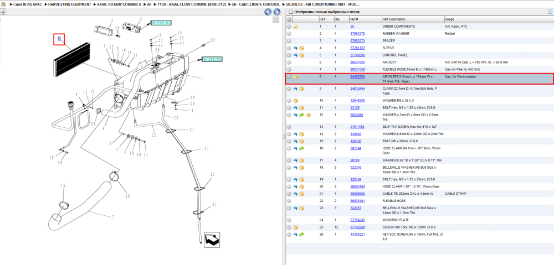This screenshot has height=265, width=554.
Task: Select circle marker for MOUNTING PLATE row
Action: (x=289, y=220)
